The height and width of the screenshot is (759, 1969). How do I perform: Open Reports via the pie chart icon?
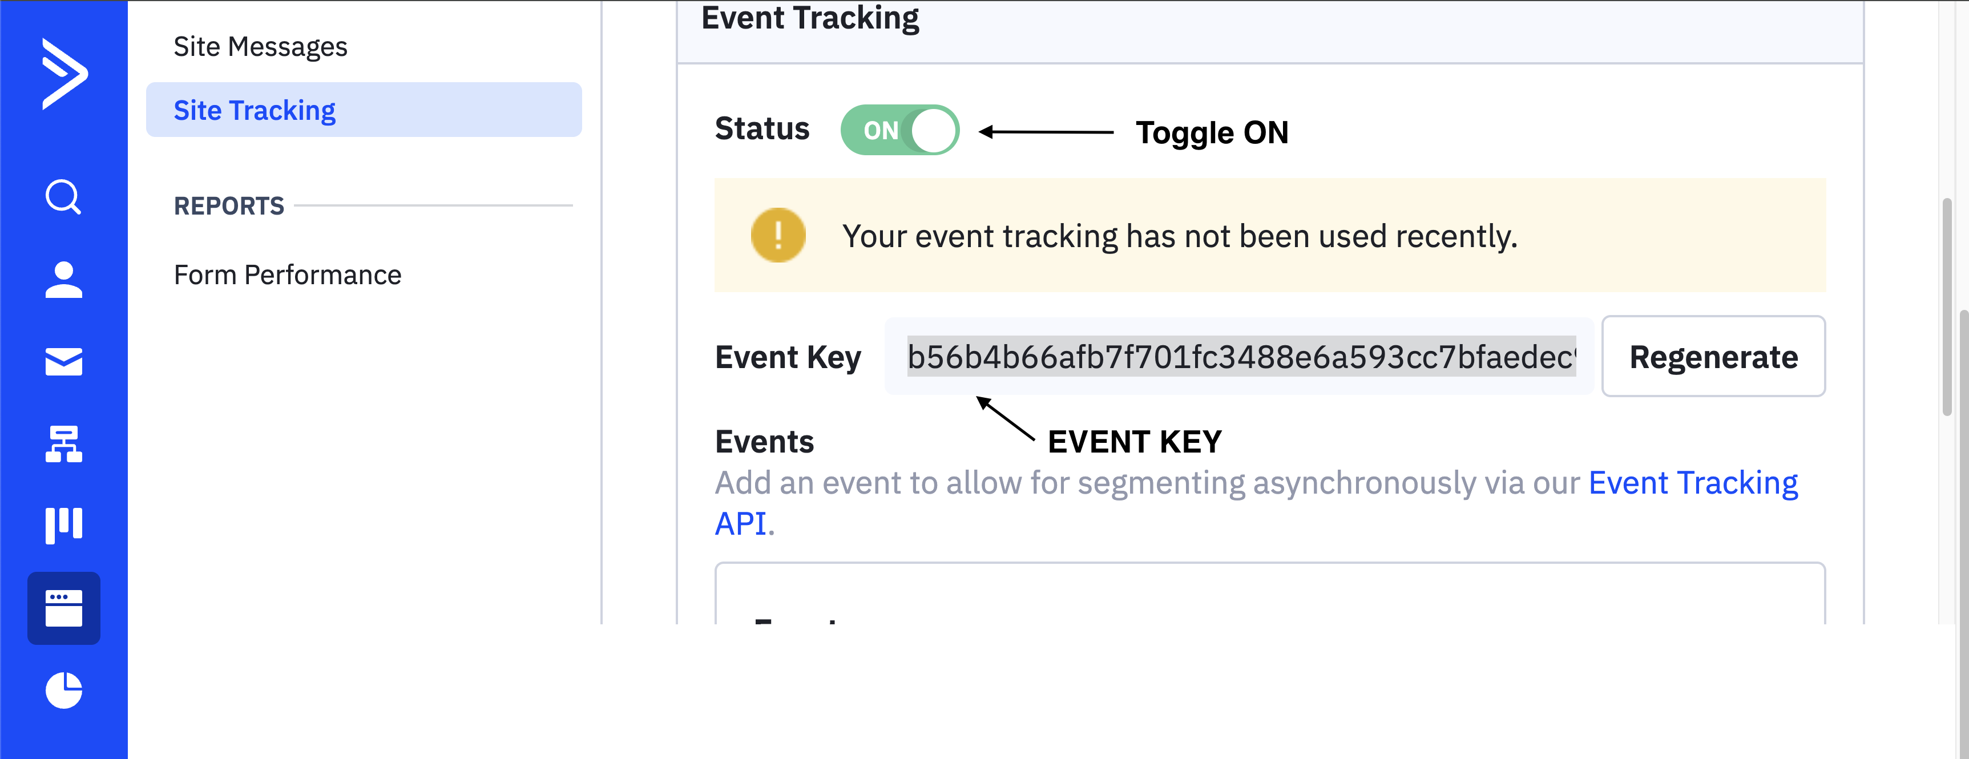pos(63,691)
